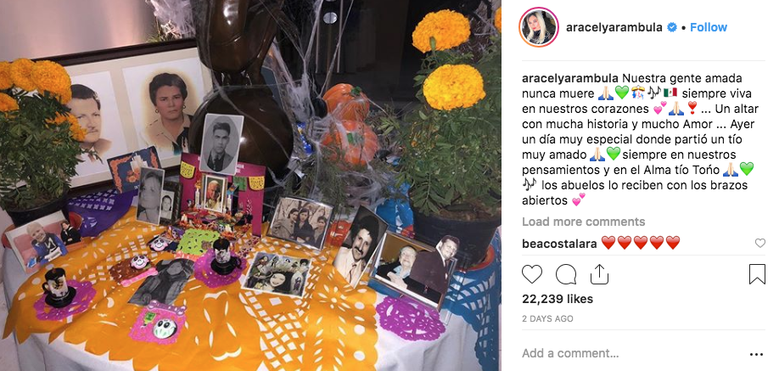This screenshot has width=779, height=371.
Task: View the 22,239 likes list
Action: coord(558,299)
